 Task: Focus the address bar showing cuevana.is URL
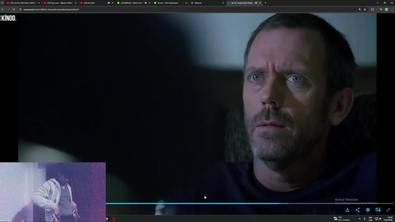pyautogui.click(x=188, y=10)
